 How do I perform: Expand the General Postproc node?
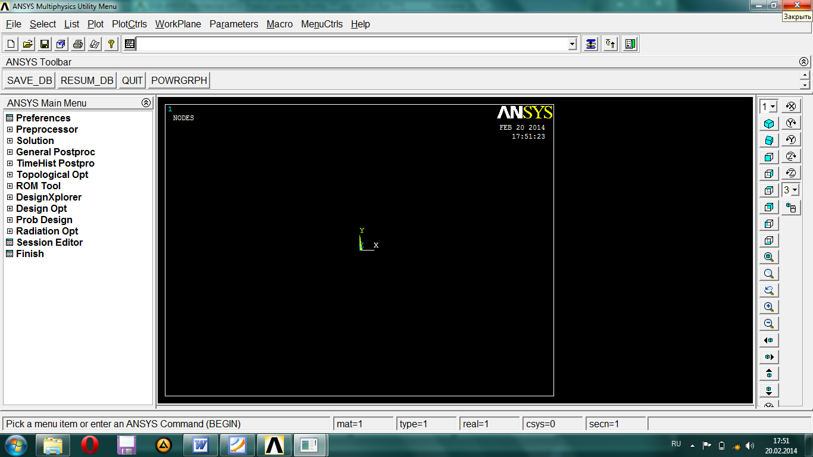click(10, 152)
